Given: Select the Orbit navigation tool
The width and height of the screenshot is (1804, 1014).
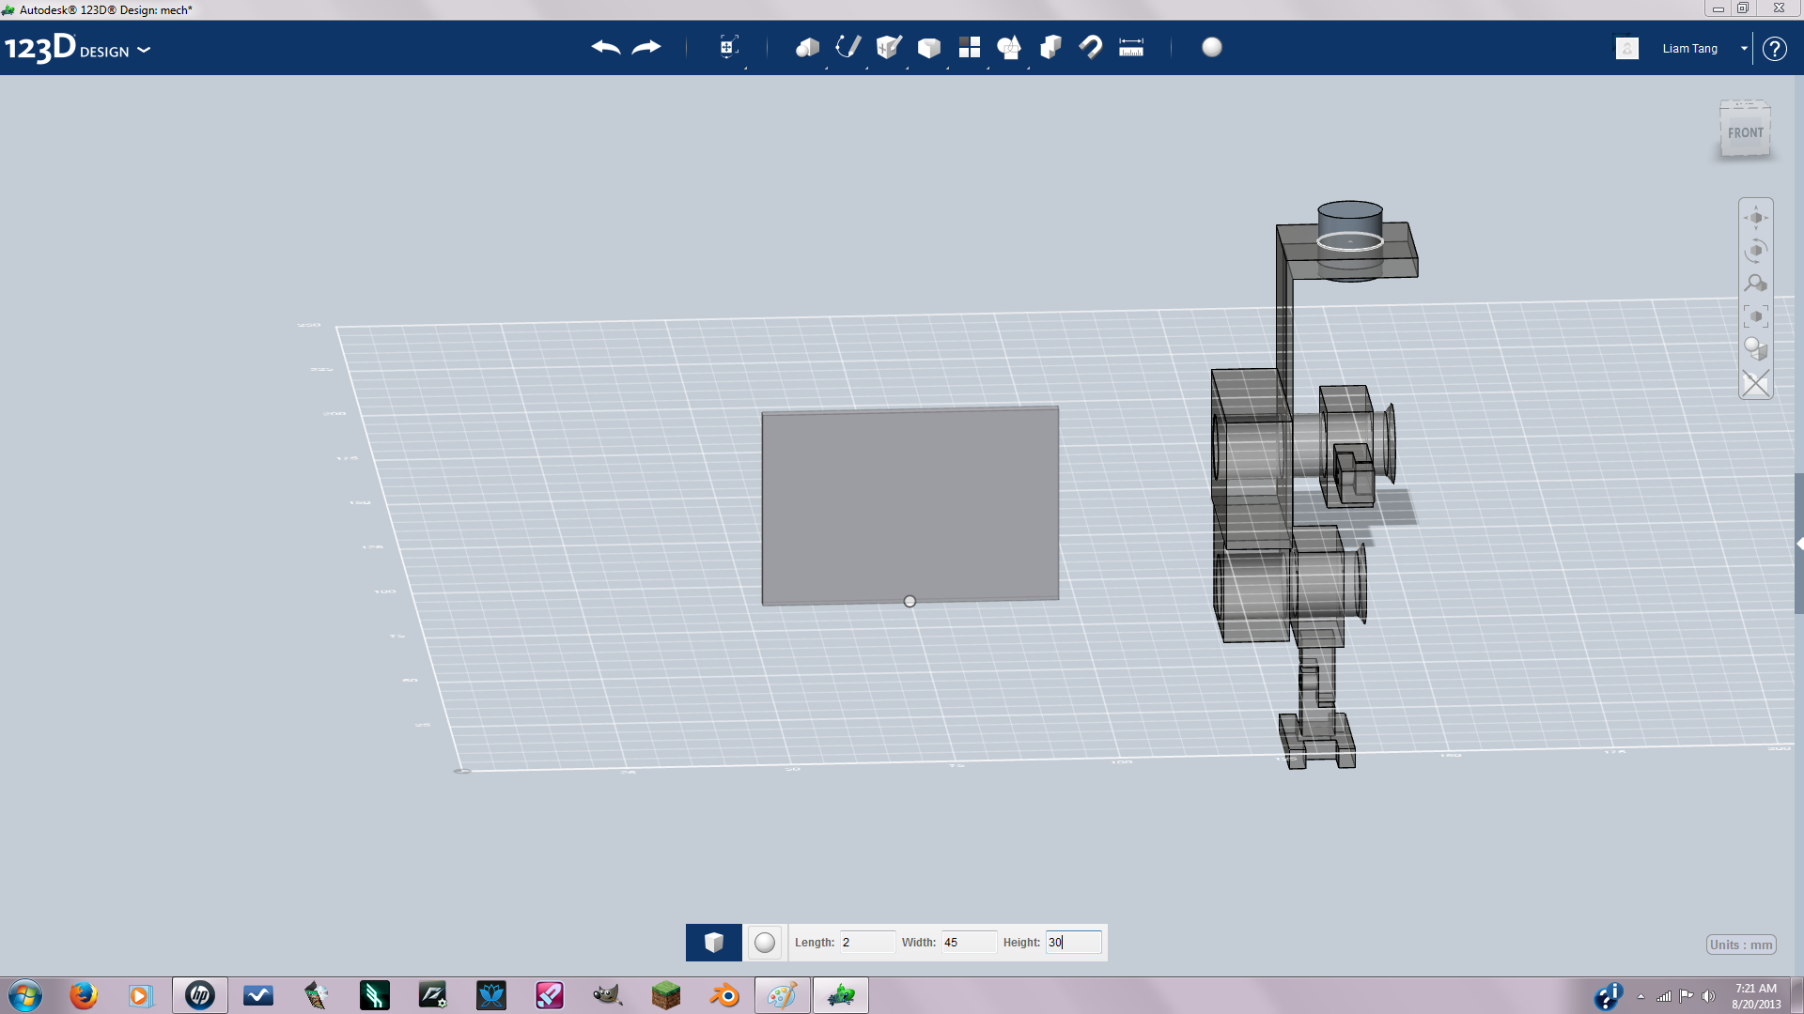Looking at the screenshot, I should [1756, 251].
